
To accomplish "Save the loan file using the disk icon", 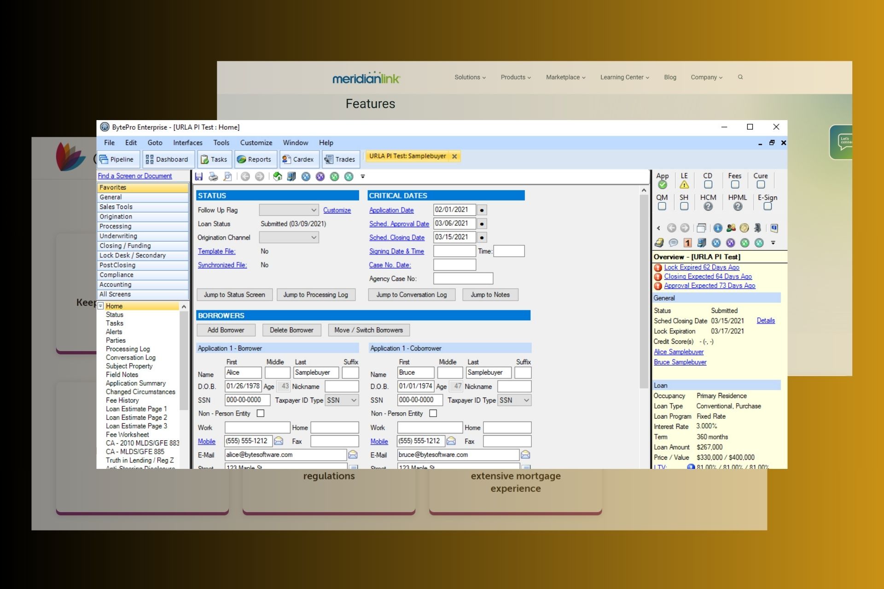I will [199, 176].
